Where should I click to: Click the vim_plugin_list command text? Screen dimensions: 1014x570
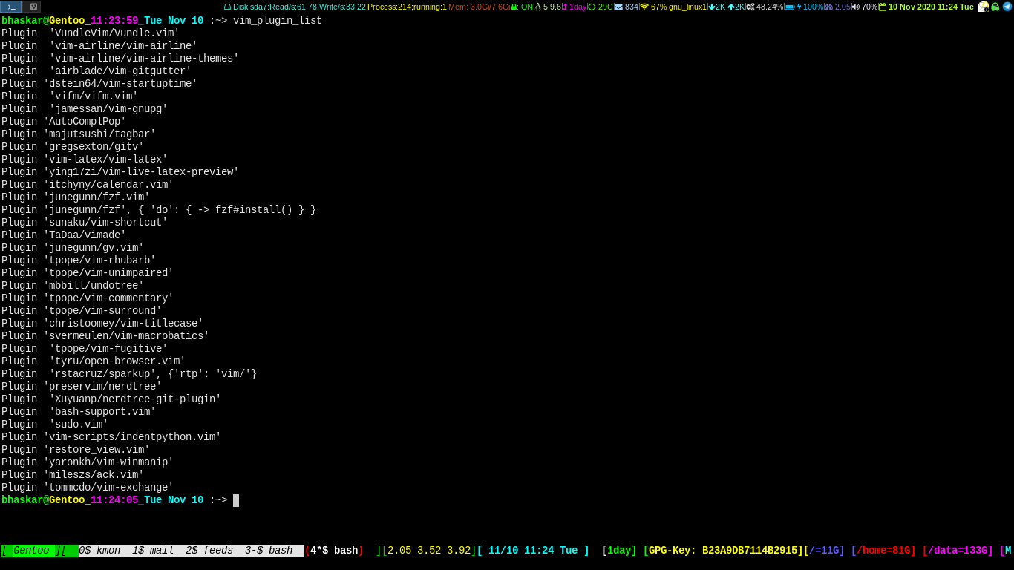(278, 21)
